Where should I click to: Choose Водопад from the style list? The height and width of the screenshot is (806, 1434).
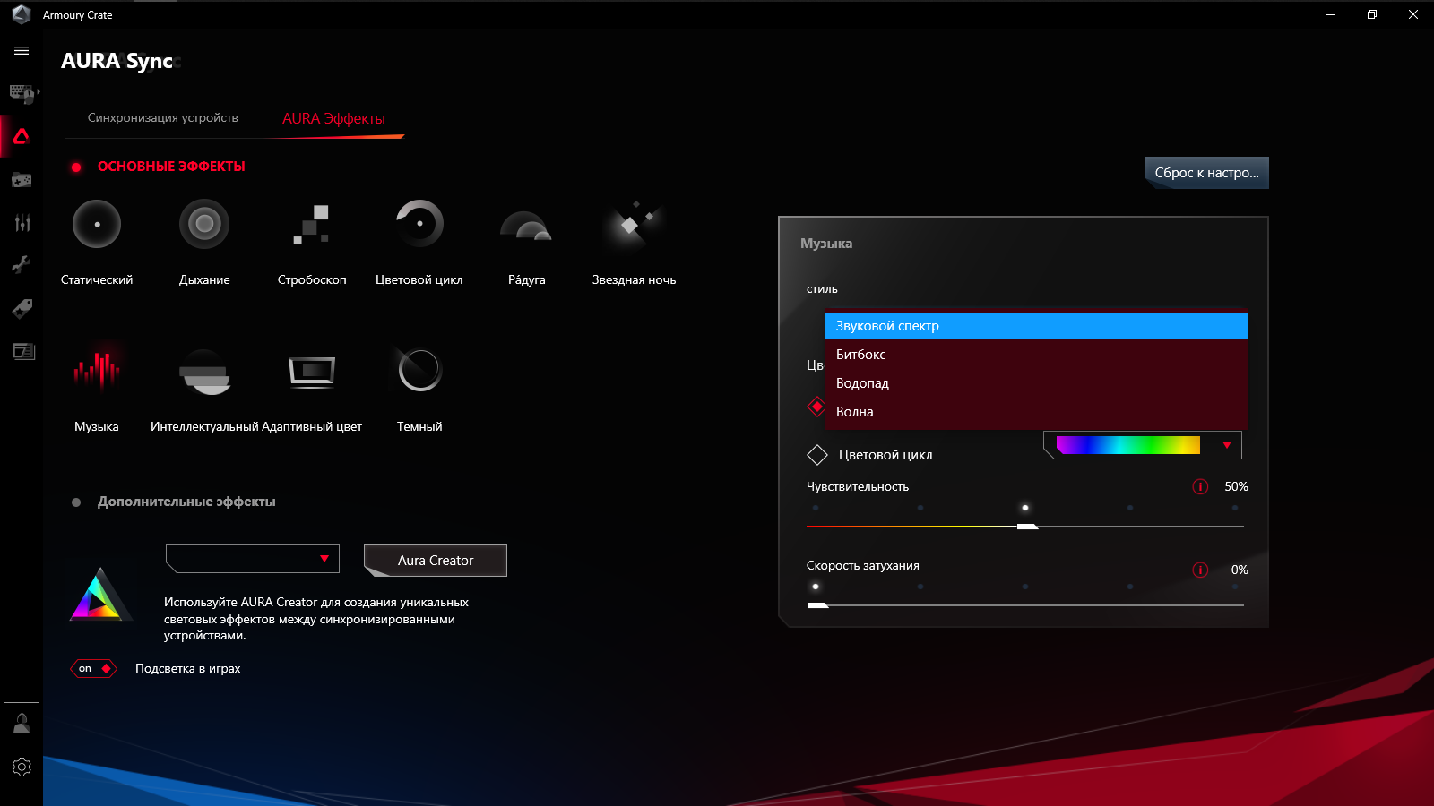point(1036,383)
